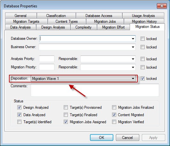Expand the Business Owner dropdown
The height and width of the screenshot is (146, 170).
click(133, 47)
